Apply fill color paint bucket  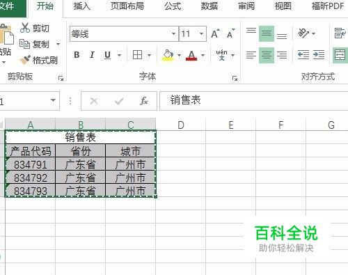[x=168, y=55]
